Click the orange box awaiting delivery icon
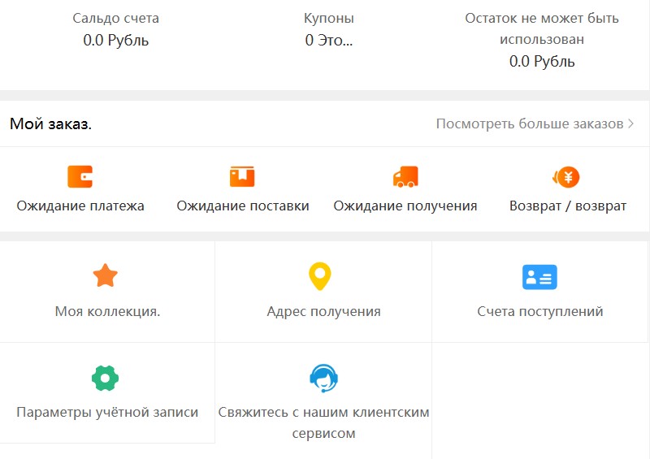The height and width of the screenshot is (459, 650). pos(242,176)
